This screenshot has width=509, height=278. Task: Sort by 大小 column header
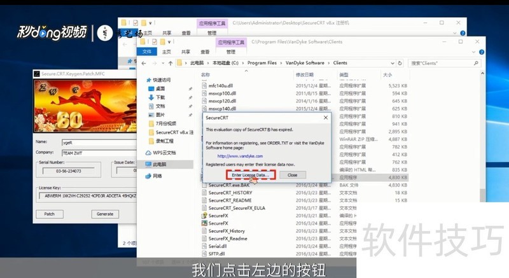[387, 75]
